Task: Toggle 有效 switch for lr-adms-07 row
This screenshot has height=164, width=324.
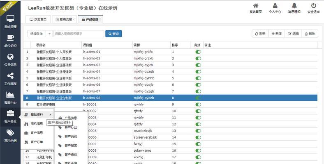Action: (x=198, y=91)
